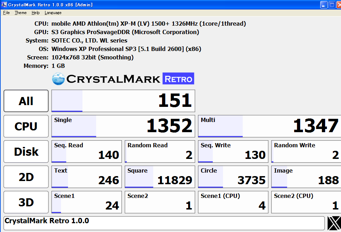Click the Scene2 score box

[x=160, y=202]
